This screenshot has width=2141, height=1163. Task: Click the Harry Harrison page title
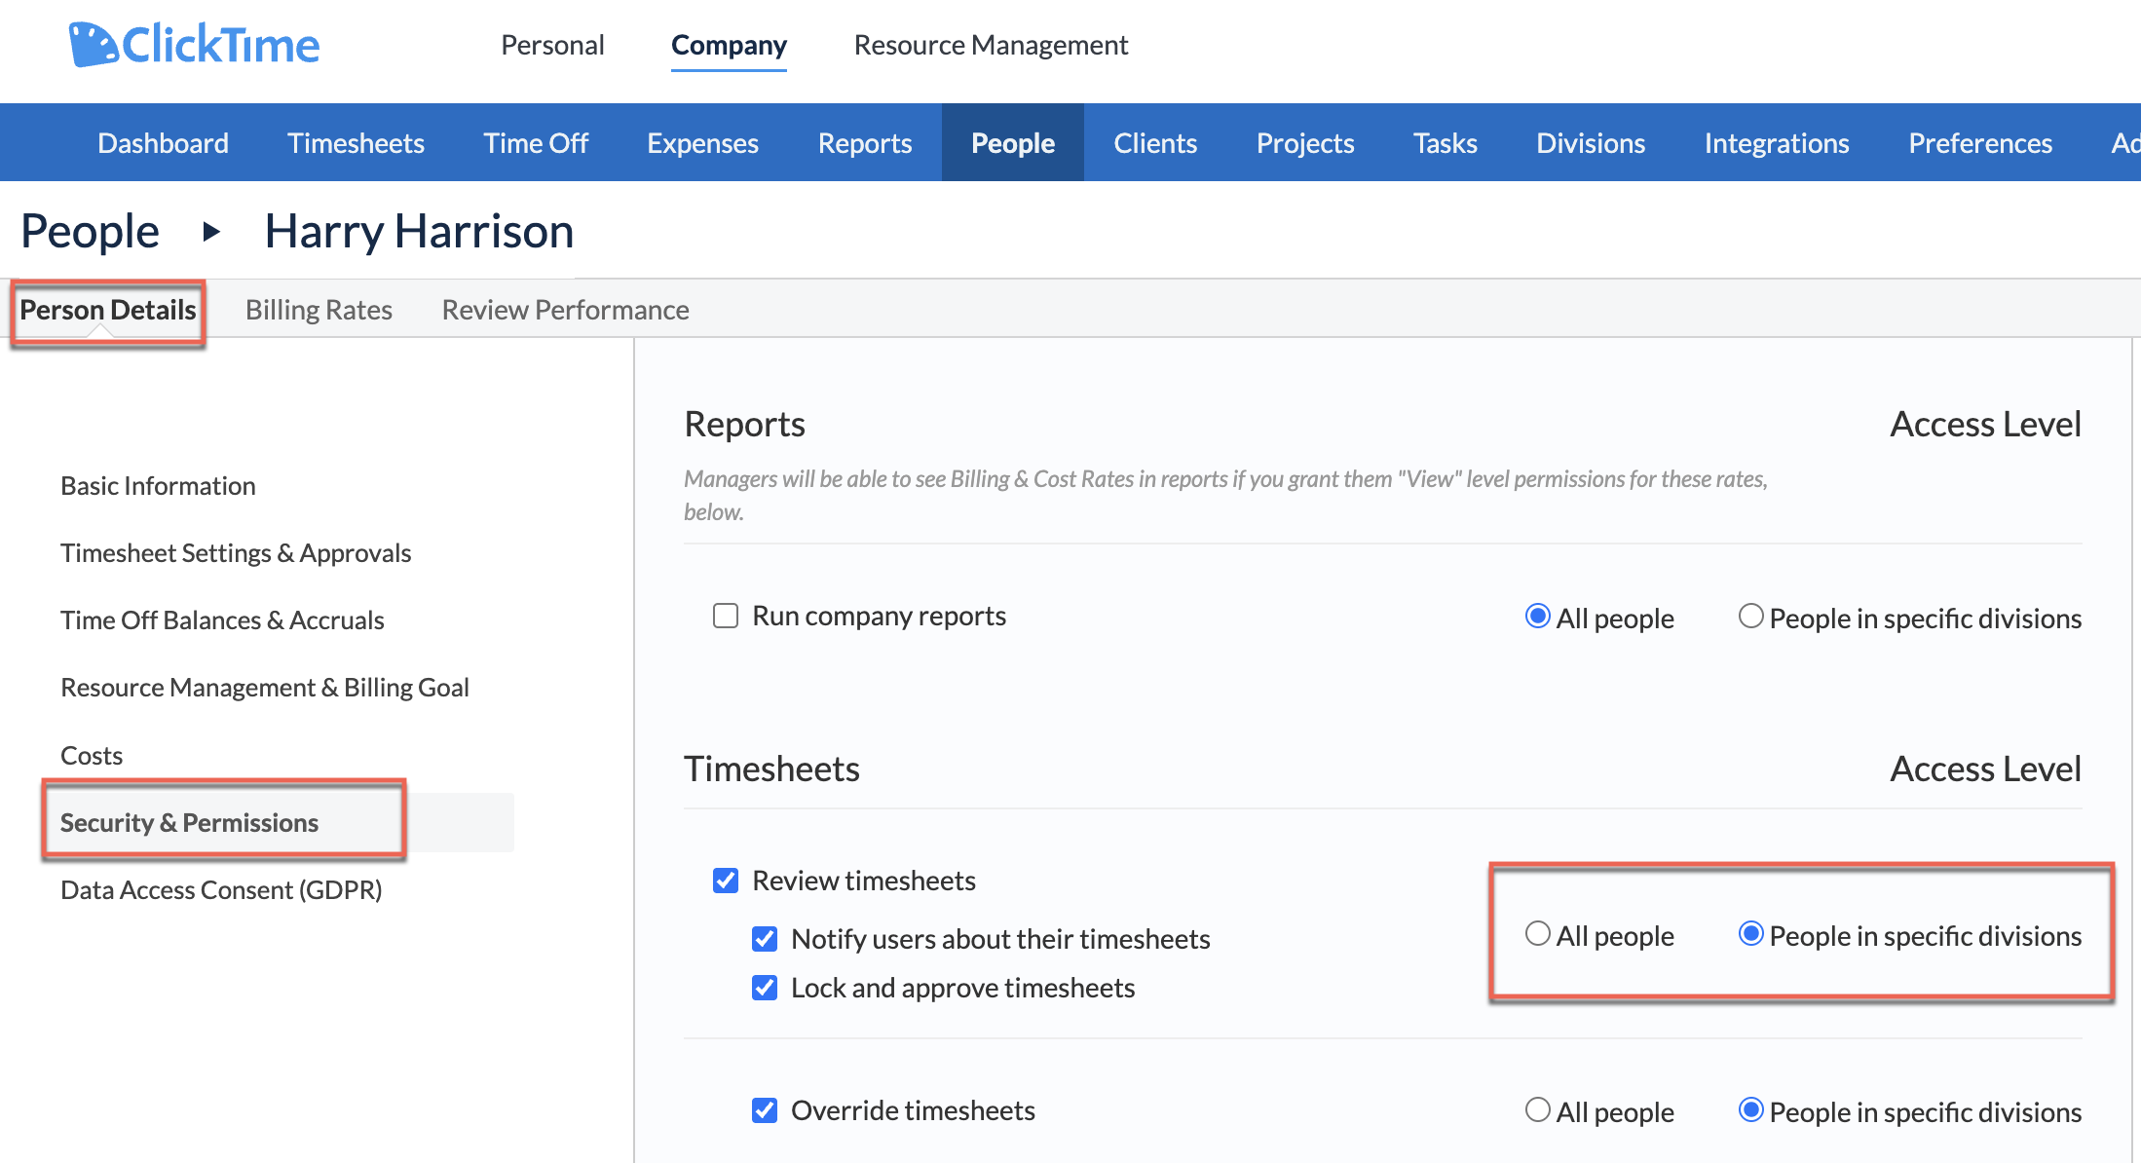pyautogui.click(x=419, y=232)
